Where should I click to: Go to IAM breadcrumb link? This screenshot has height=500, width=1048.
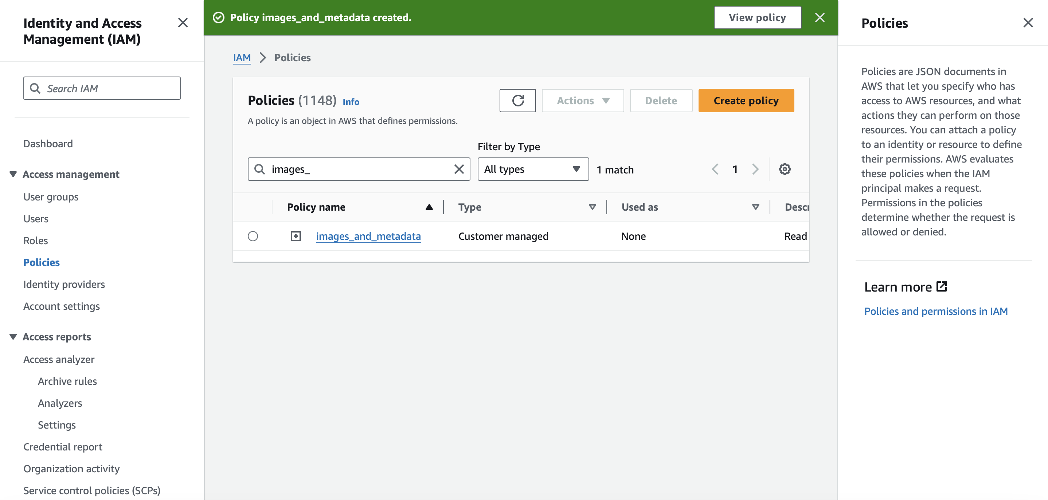[242, 58]
